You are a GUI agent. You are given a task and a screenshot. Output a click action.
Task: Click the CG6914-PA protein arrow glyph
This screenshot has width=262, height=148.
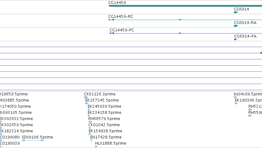click(x=236, y=39)
